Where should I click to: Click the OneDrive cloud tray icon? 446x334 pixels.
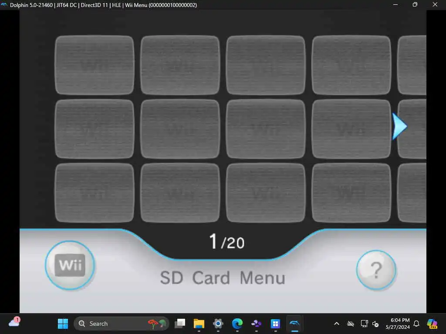click(x=351, y=324)
